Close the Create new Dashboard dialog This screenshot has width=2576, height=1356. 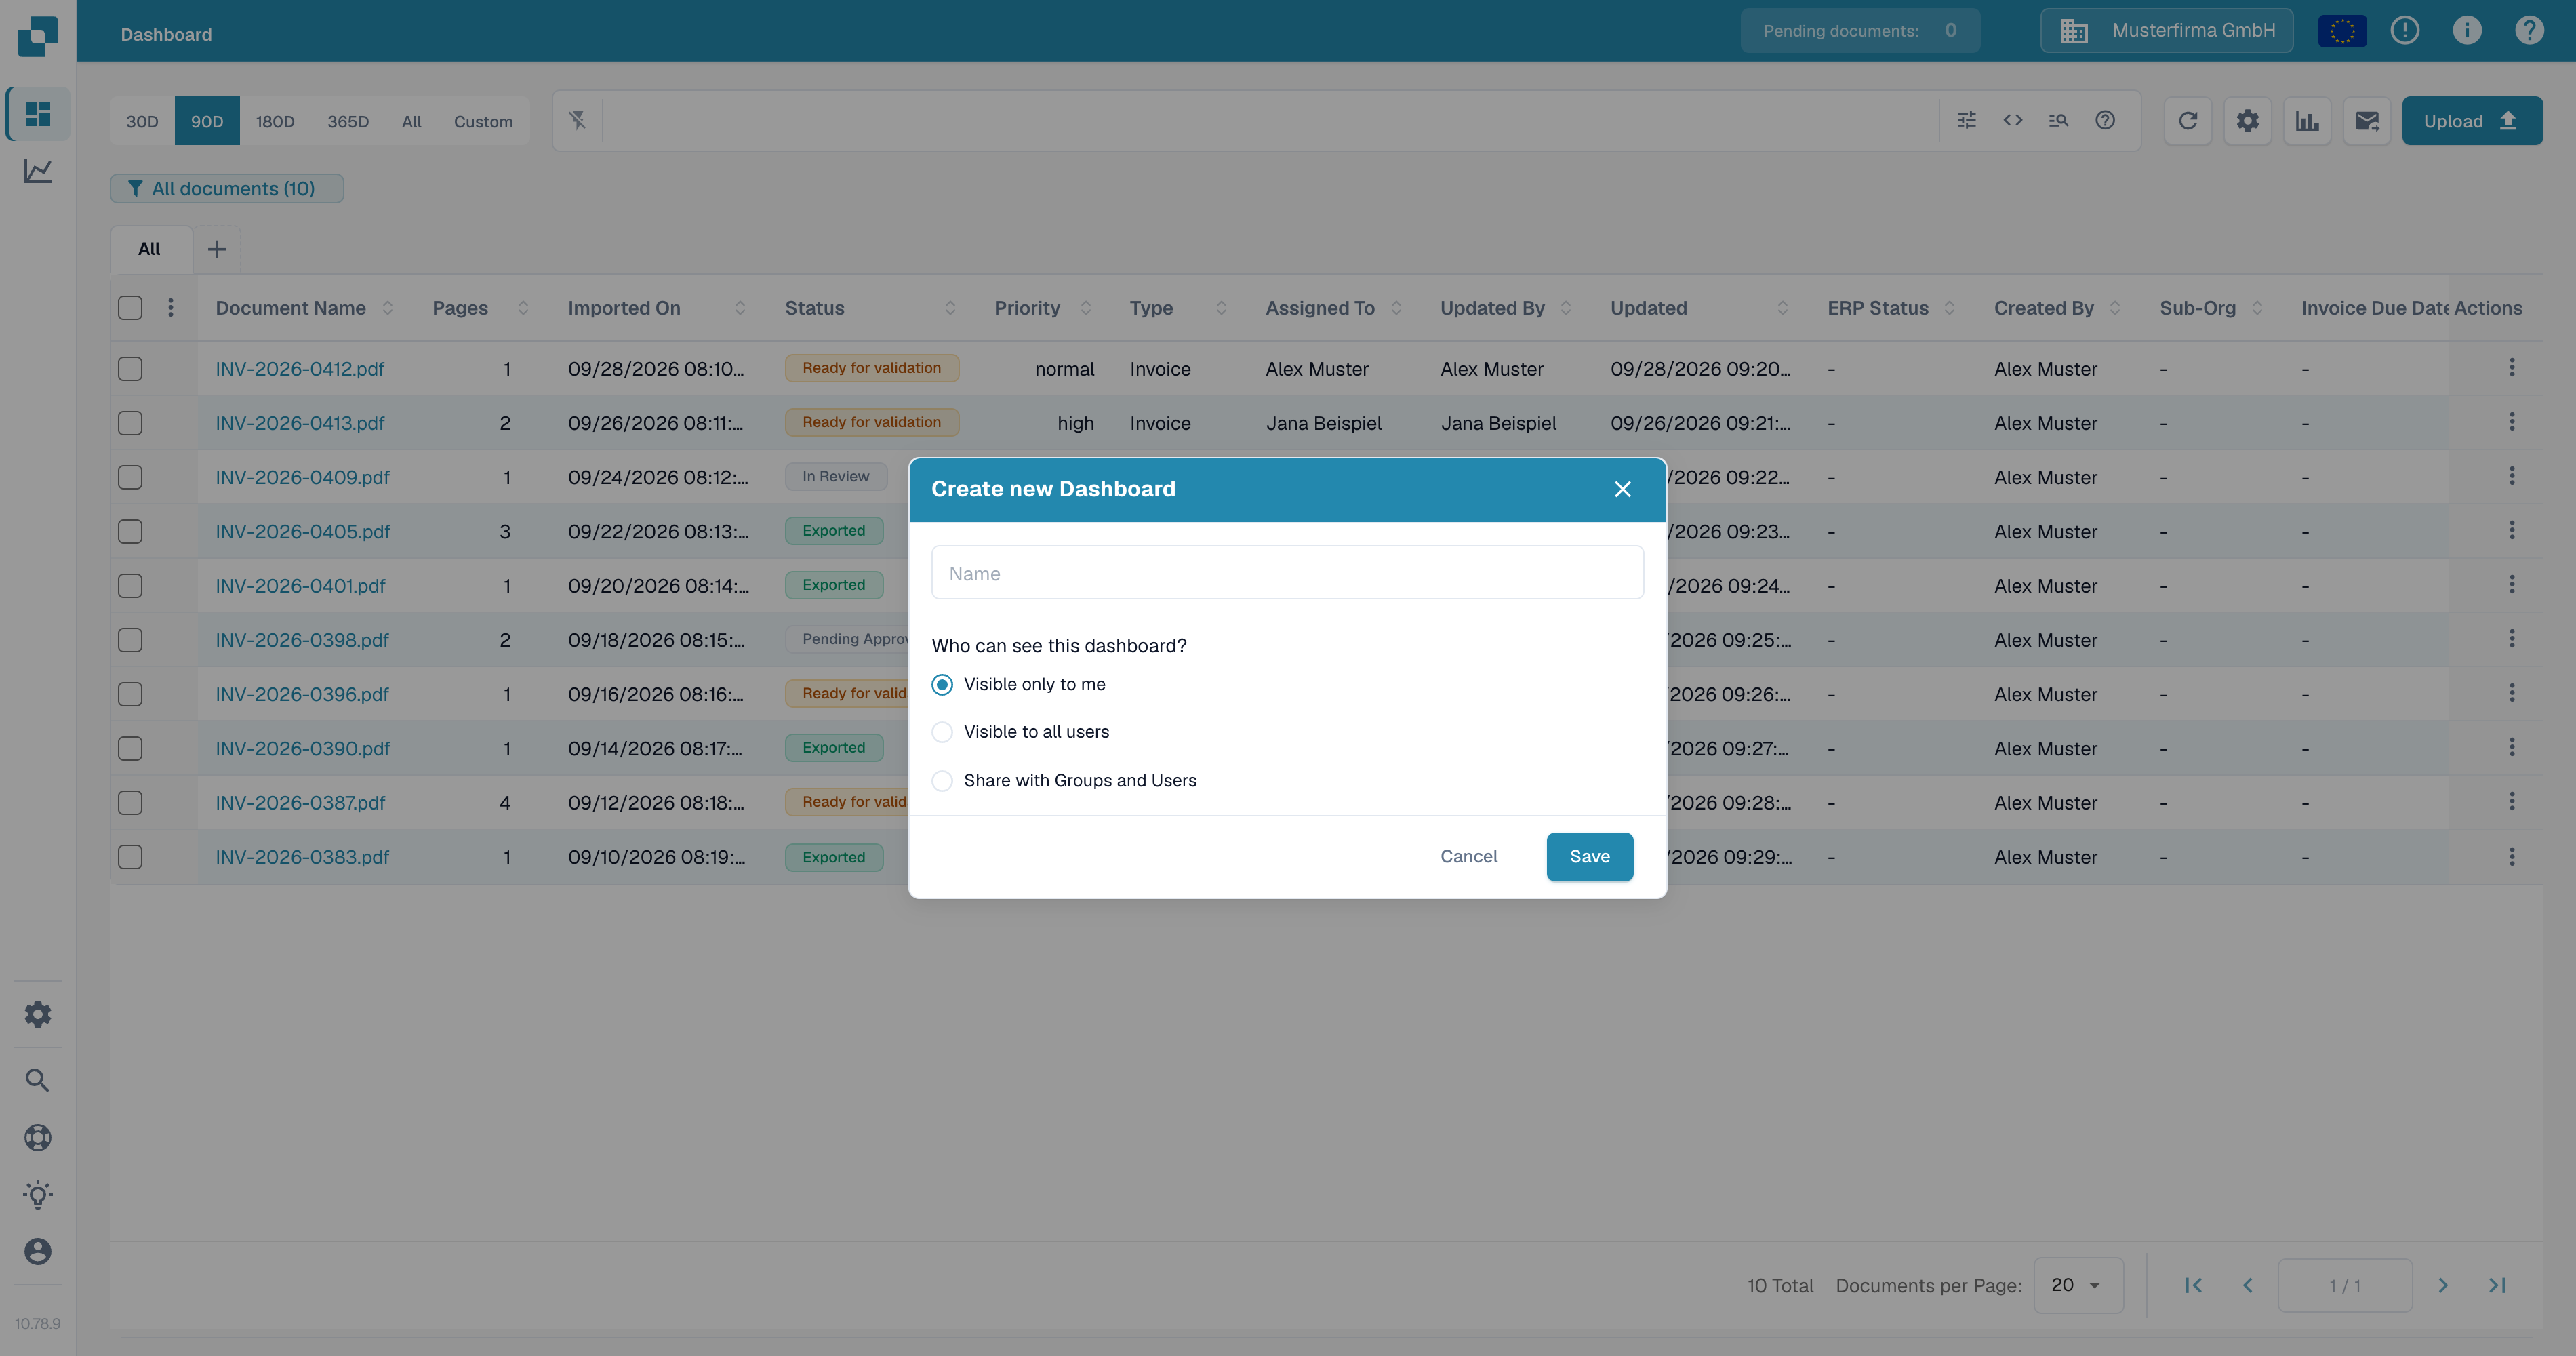pos(1622,489)
